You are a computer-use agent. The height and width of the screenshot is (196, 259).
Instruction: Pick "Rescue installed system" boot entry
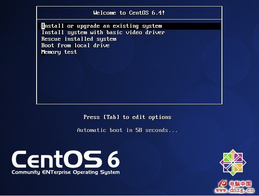pyautogui.click(x=79, y=39)
